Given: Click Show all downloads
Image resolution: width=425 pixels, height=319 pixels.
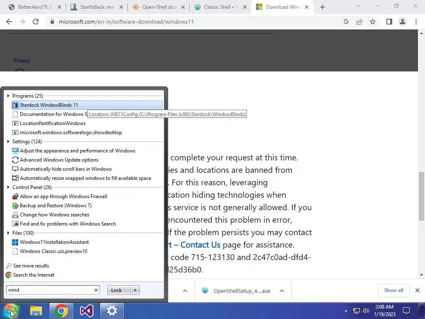Looking at the screenshot, I should pos(393,290).
